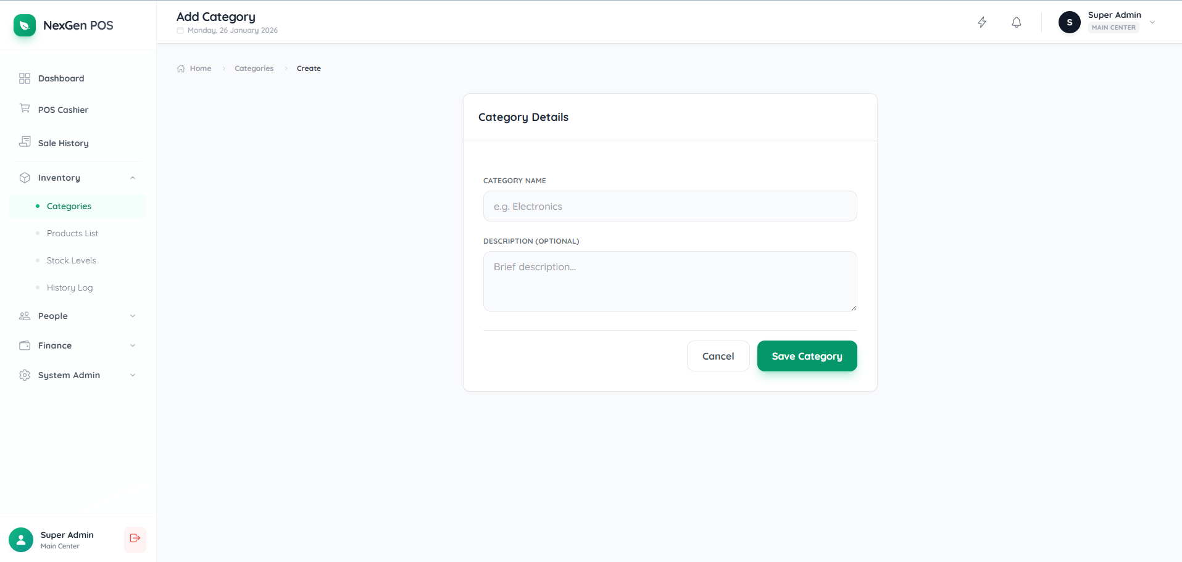Open the Dashboard from the sidebar
The image size is (1182, 562).
60,78
